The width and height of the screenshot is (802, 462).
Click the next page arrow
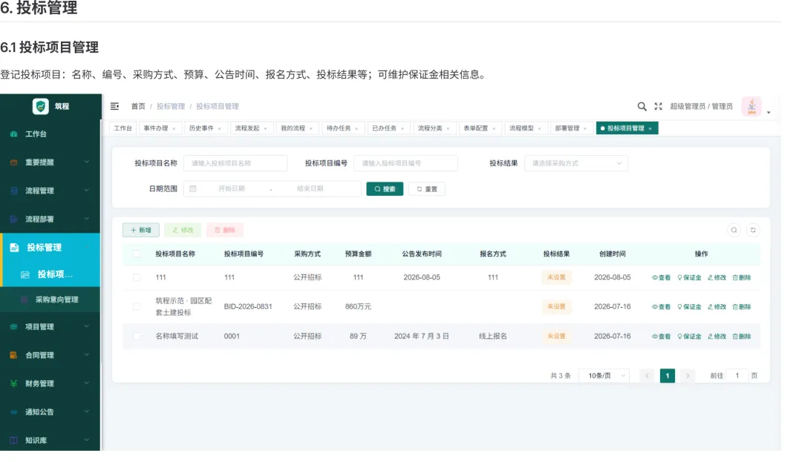click(688, 376)
